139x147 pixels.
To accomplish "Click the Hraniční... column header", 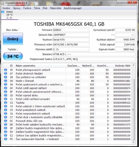I will (x=103, y=66).
